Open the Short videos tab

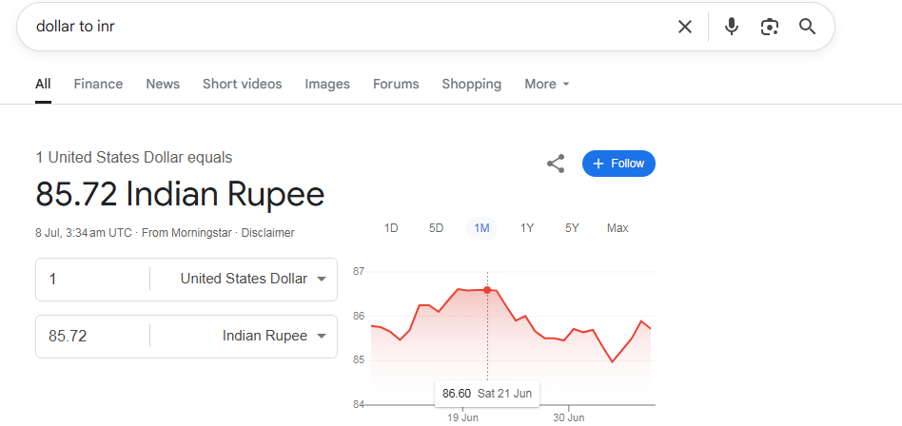pos(243,84)
